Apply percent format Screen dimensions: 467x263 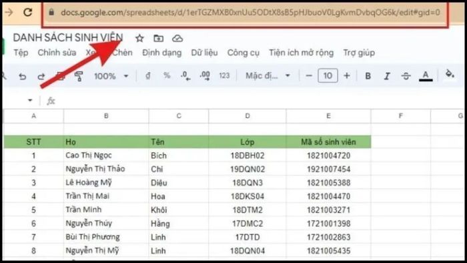point(167,76)
